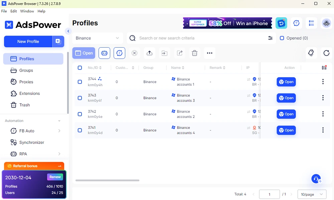The width and height of the screenshot is (334, 200).
Task: Open the filter sliders icon in search bar
Action: (270, 38)
